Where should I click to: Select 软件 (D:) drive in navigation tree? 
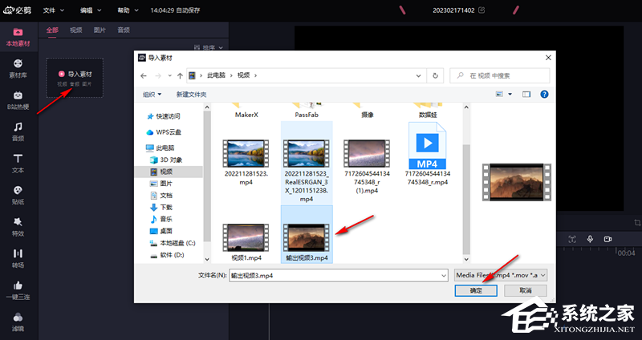(168, 255)
